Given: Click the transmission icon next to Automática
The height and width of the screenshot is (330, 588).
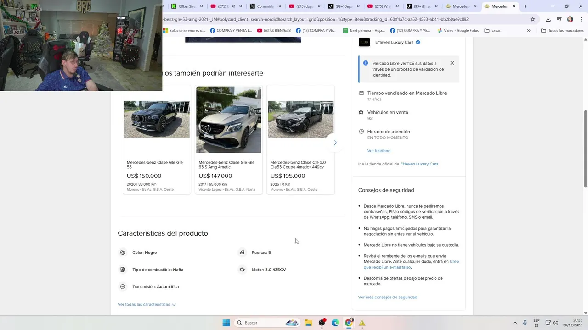Looking at the screenshot, I should [x=123, y=286].
